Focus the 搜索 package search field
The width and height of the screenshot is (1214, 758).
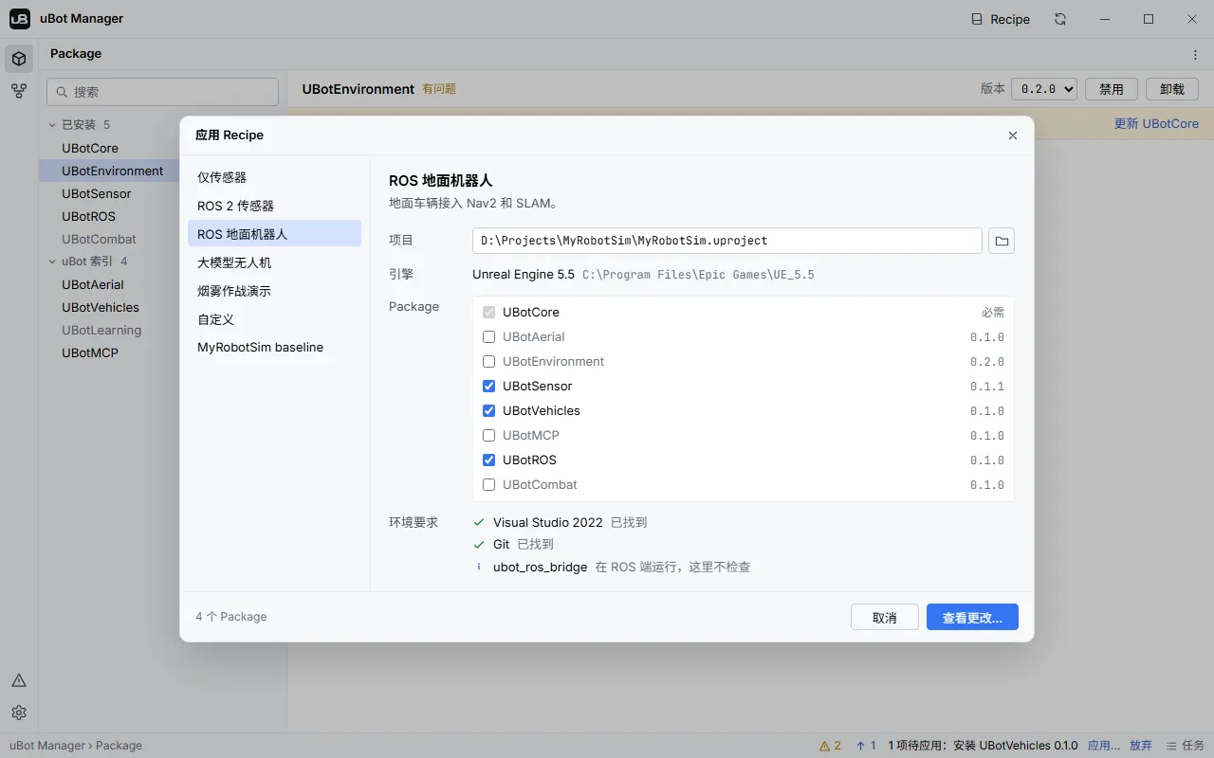click(162, 92)
